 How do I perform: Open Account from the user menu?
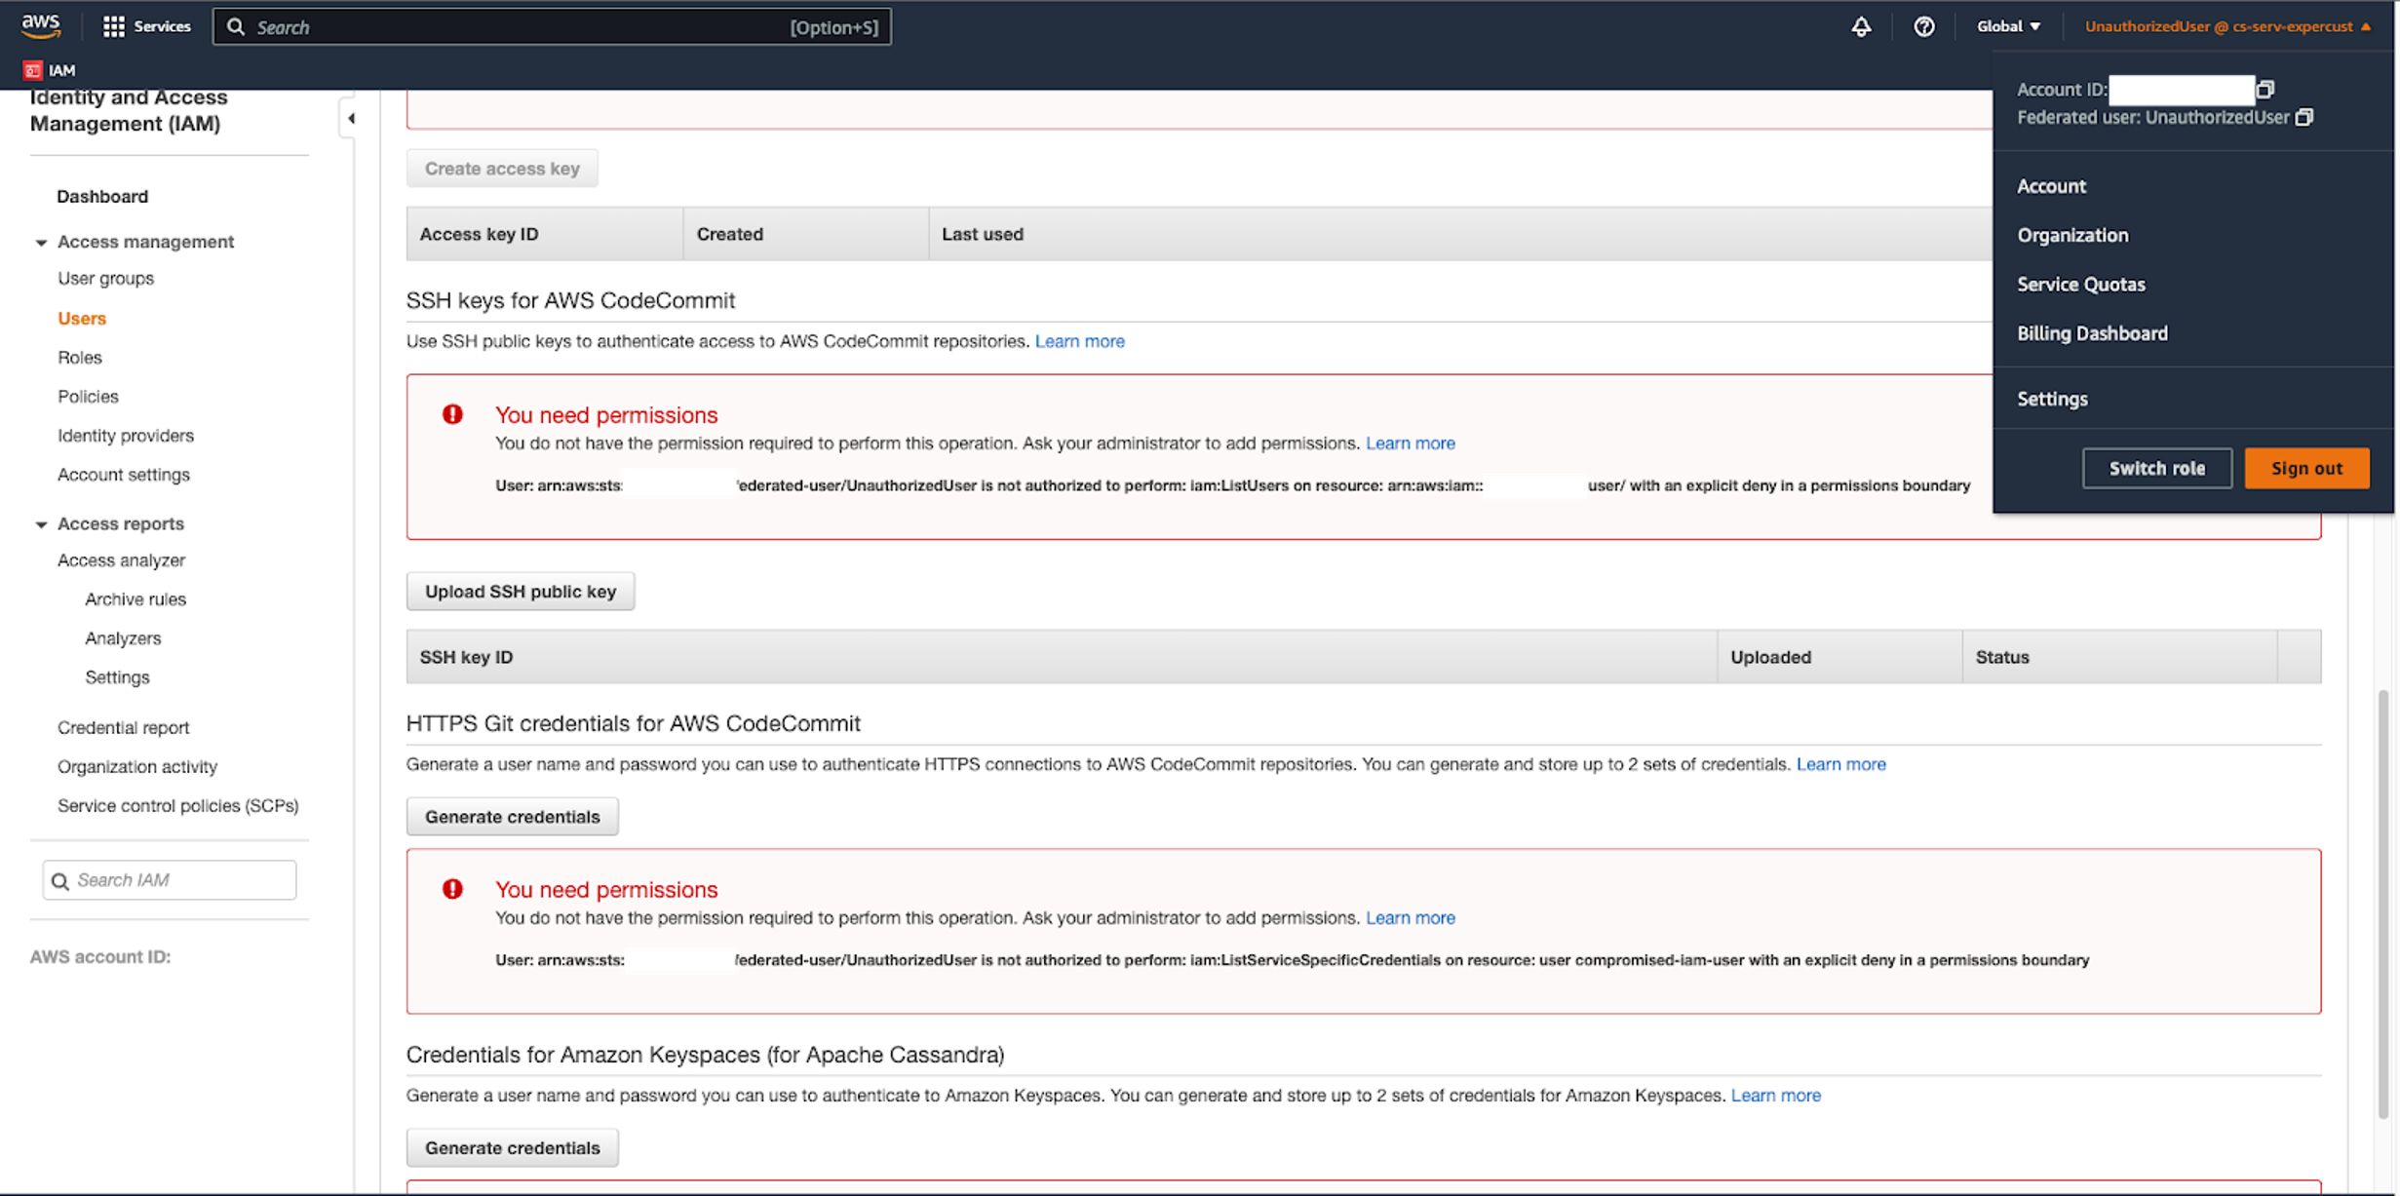point(2051,186)
